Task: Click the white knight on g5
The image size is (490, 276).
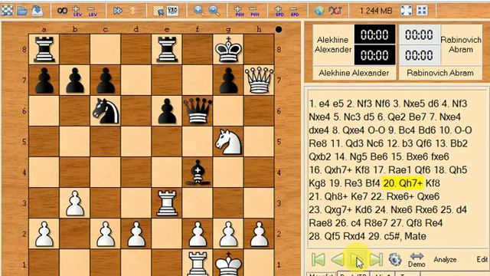Action: (x=228, y=142)
